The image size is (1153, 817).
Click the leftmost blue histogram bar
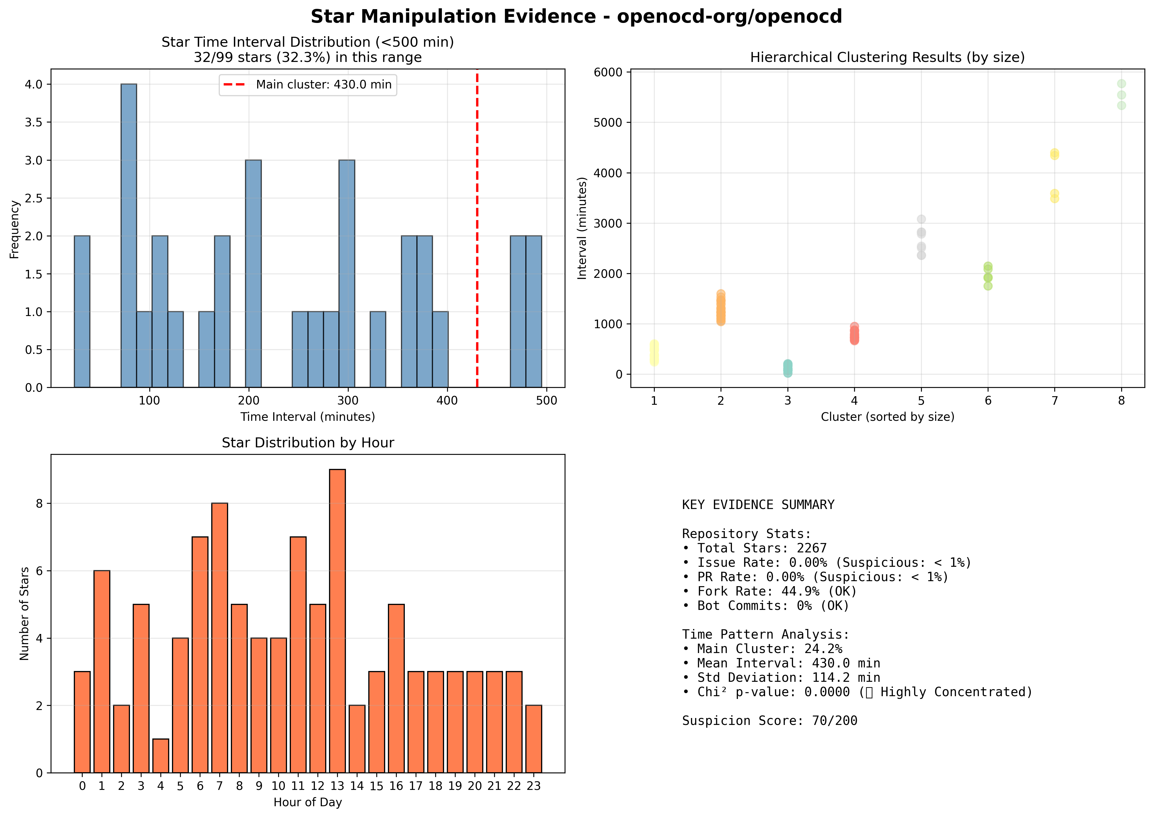click(x=82, y=311)
